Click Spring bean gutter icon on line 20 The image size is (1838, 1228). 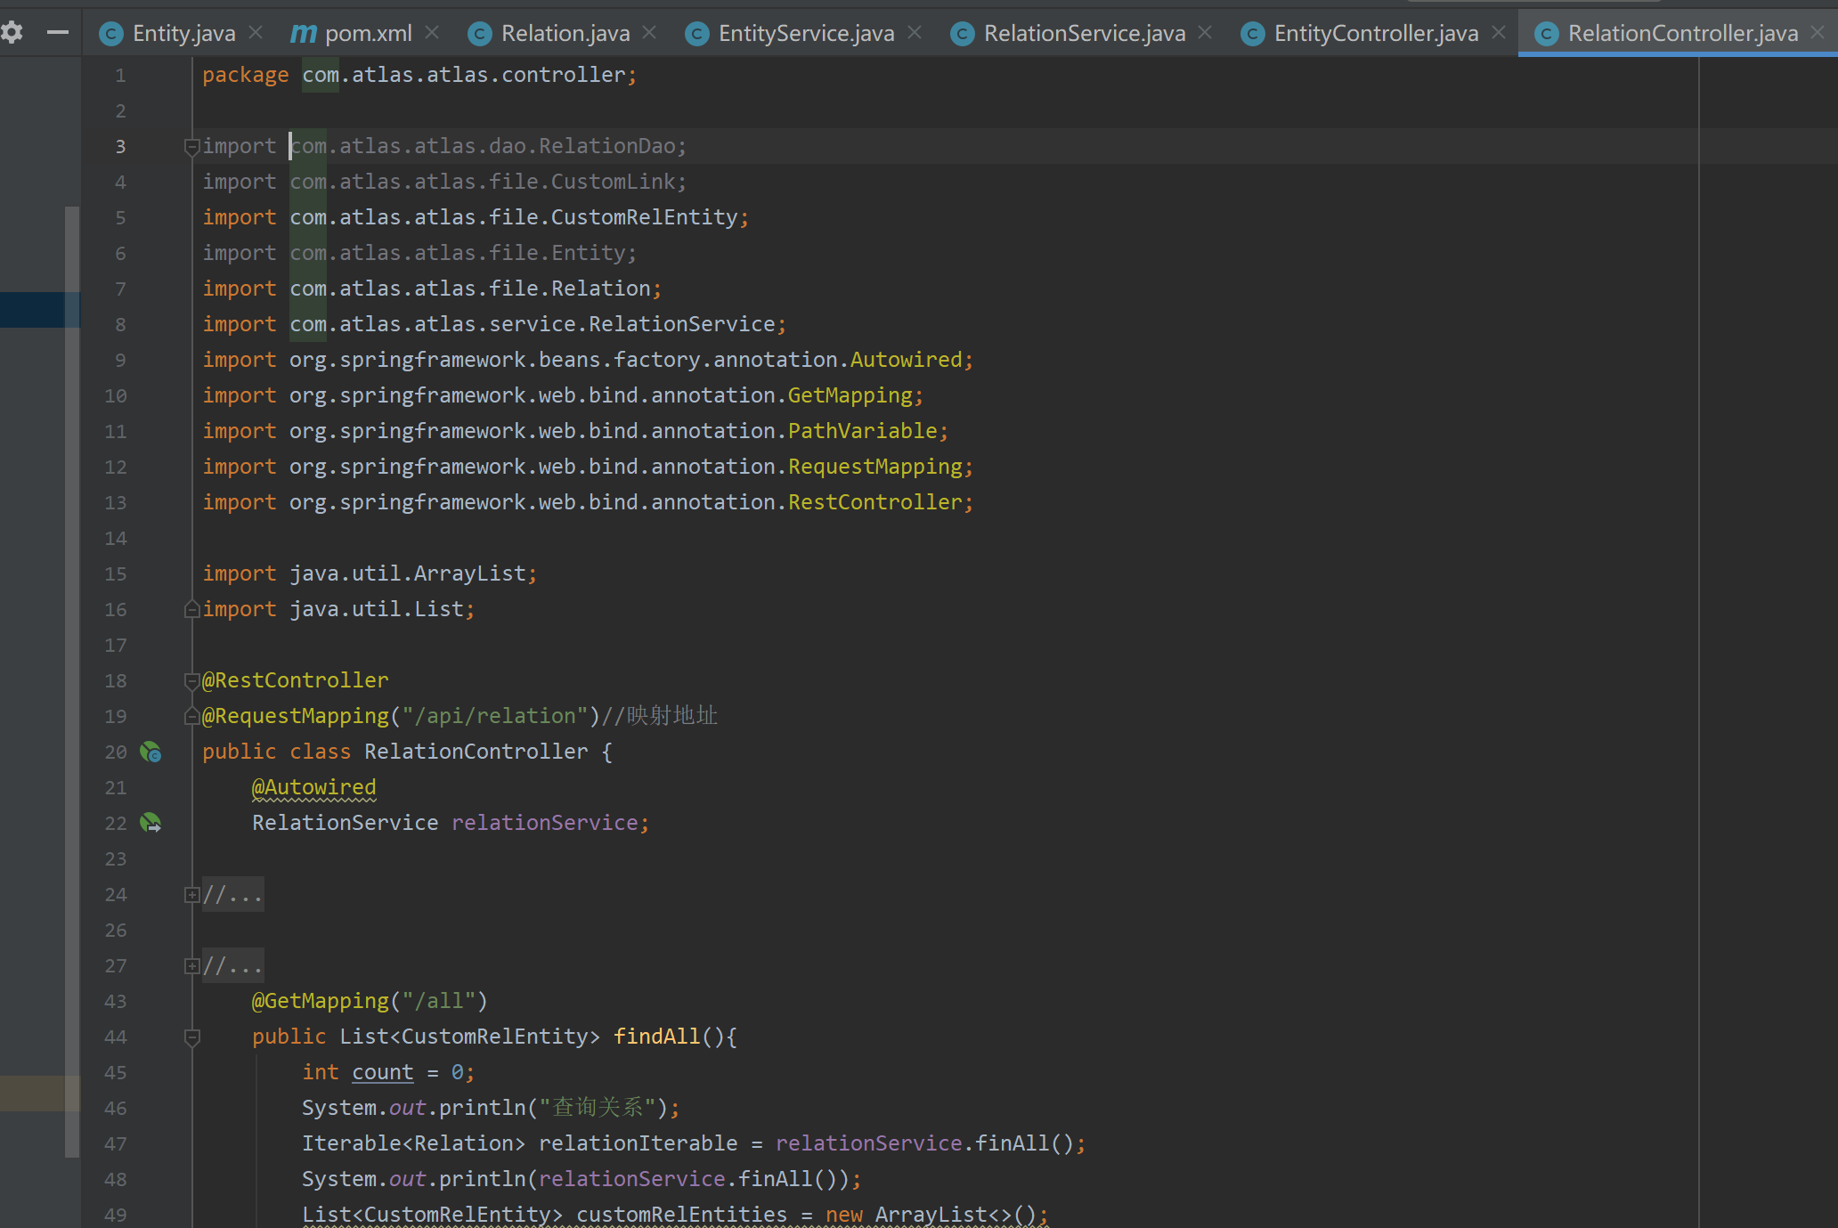coord(150,752)
